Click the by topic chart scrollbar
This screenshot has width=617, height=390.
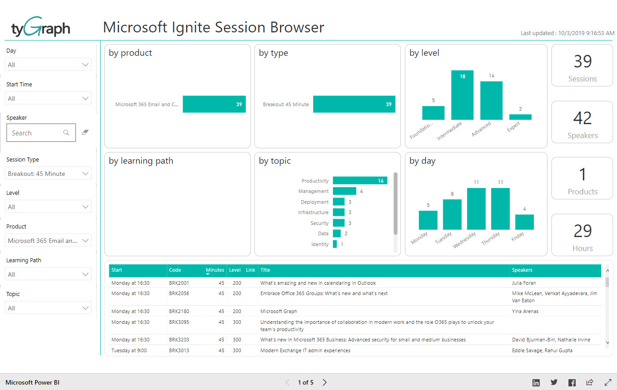tap(395, 203)
